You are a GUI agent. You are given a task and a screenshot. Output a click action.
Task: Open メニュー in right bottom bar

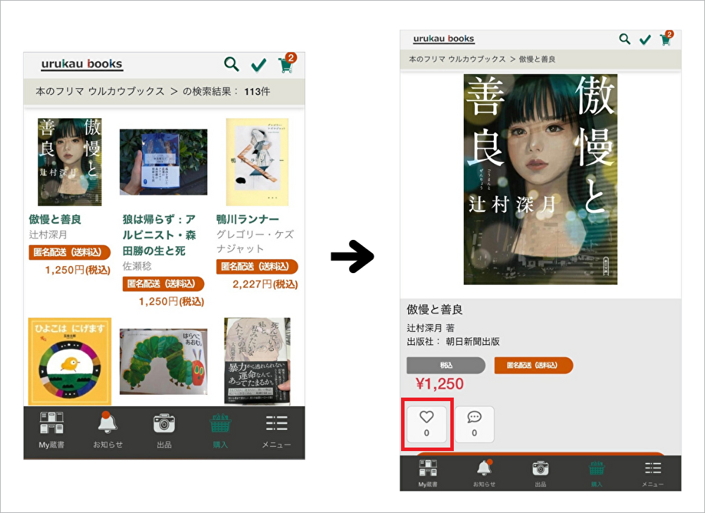point(652,473)
